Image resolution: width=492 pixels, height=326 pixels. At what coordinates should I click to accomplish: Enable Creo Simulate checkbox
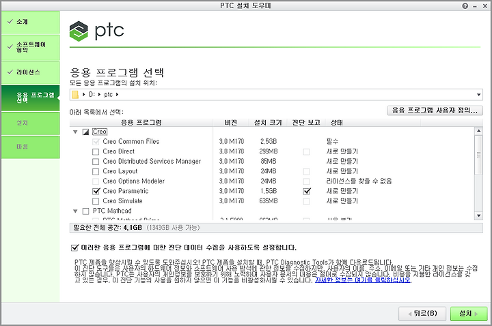click(x=96, y=201)
